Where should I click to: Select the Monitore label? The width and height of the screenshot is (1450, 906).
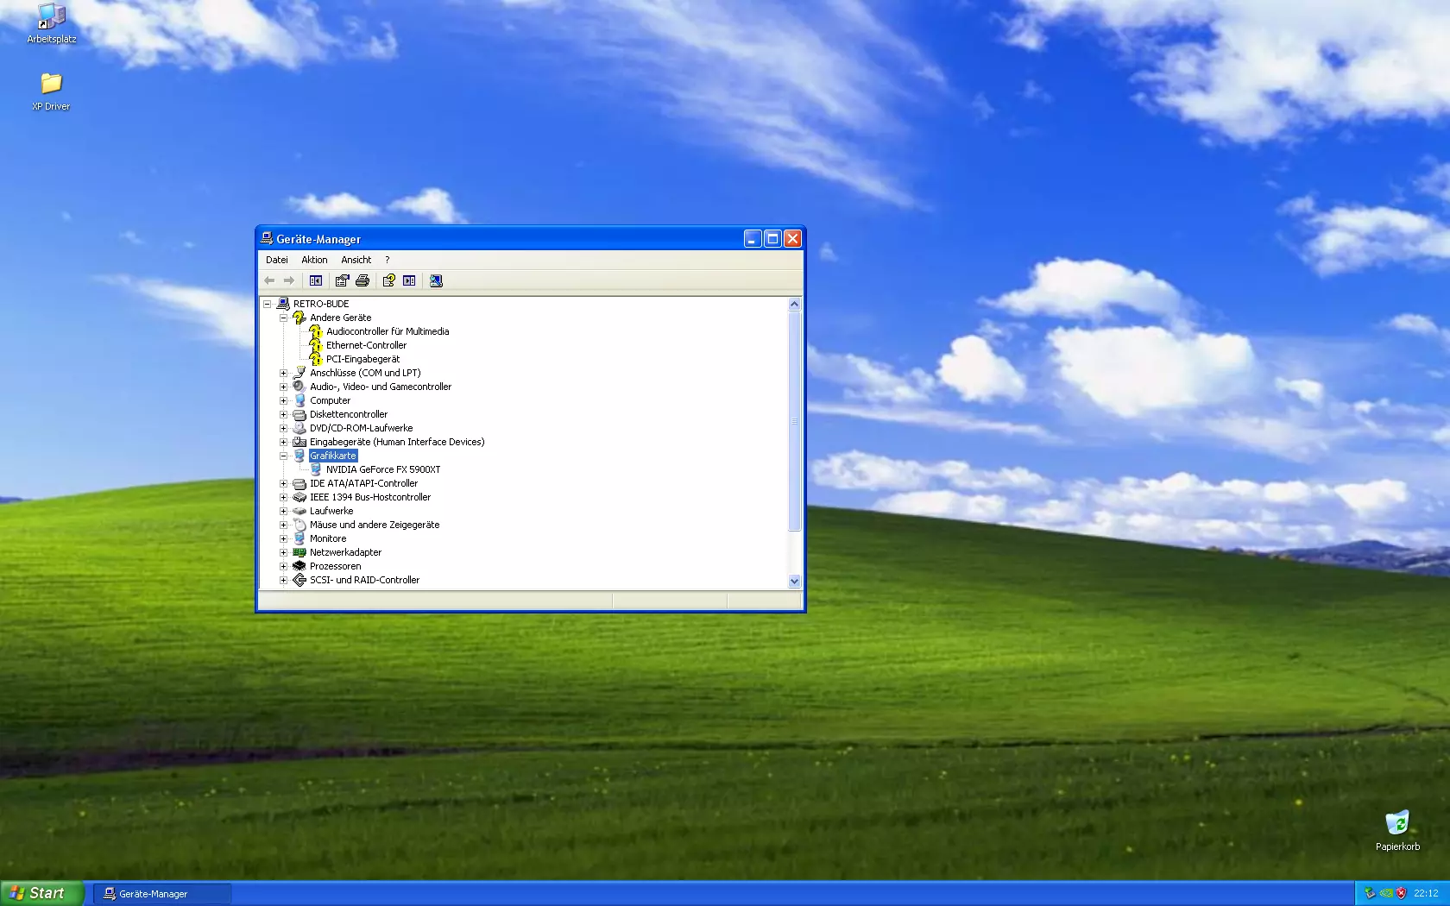pos(328,538)
